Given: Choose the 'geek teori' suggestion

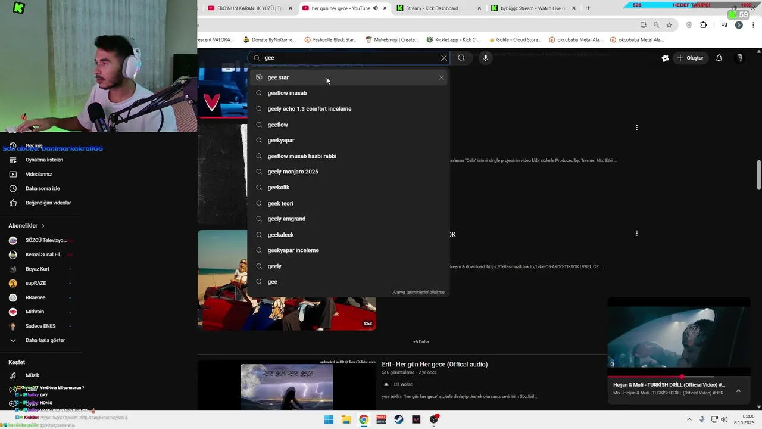Looking at the screenshot, I should pyautogui.click(x=349, y=203).
